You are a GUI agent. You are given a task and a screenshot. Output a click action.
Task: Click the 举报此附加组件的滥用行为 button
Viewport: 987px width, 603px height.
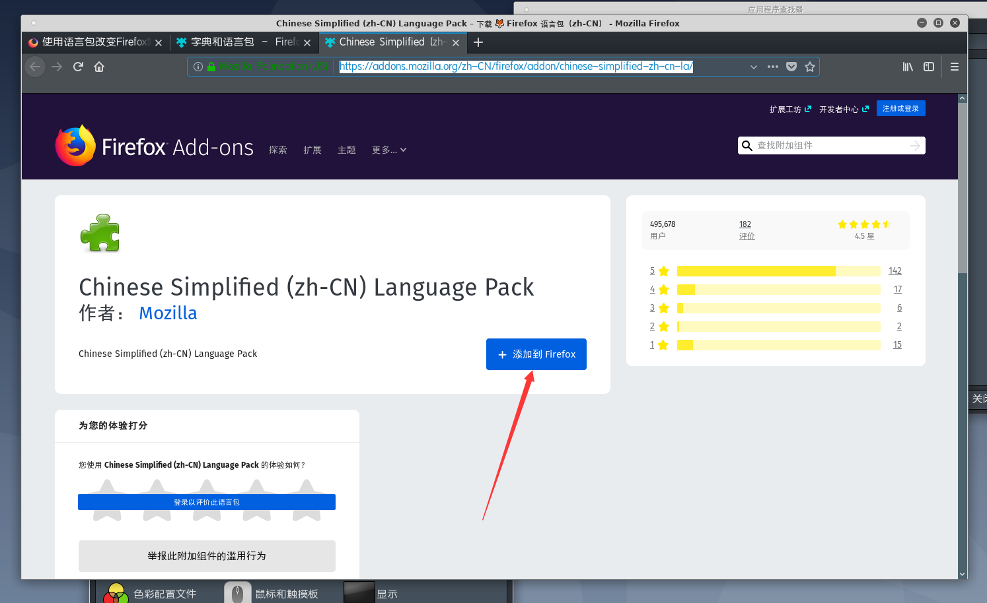207,556
